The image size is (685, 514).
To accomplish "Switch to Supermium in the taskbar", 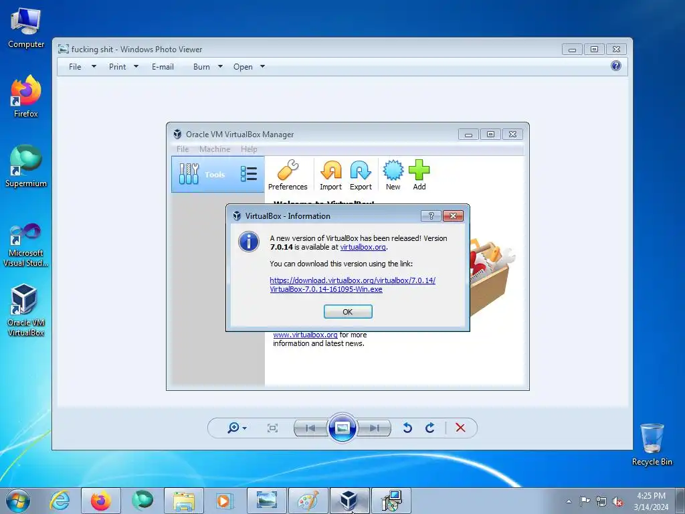I will (x=142, y=501).
